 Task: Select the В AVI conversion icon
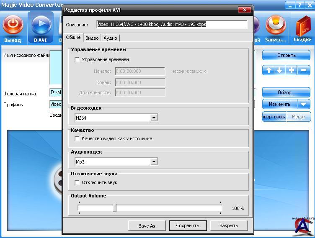click(41, 25)
